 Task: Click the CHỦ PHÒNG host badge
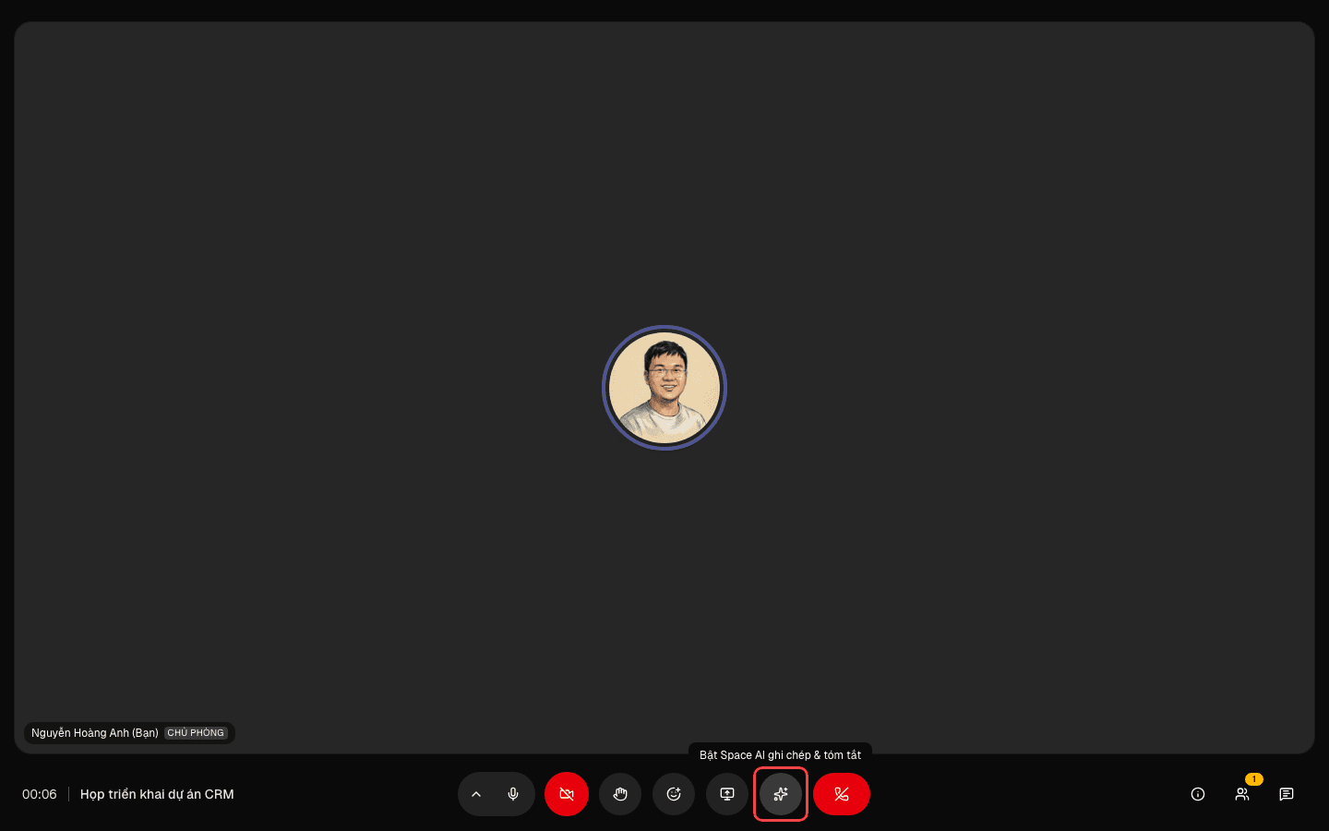196,733
